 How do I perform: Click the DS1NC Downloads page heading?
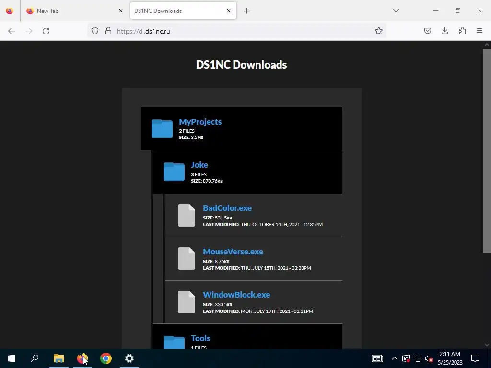[x=242, y=65]
